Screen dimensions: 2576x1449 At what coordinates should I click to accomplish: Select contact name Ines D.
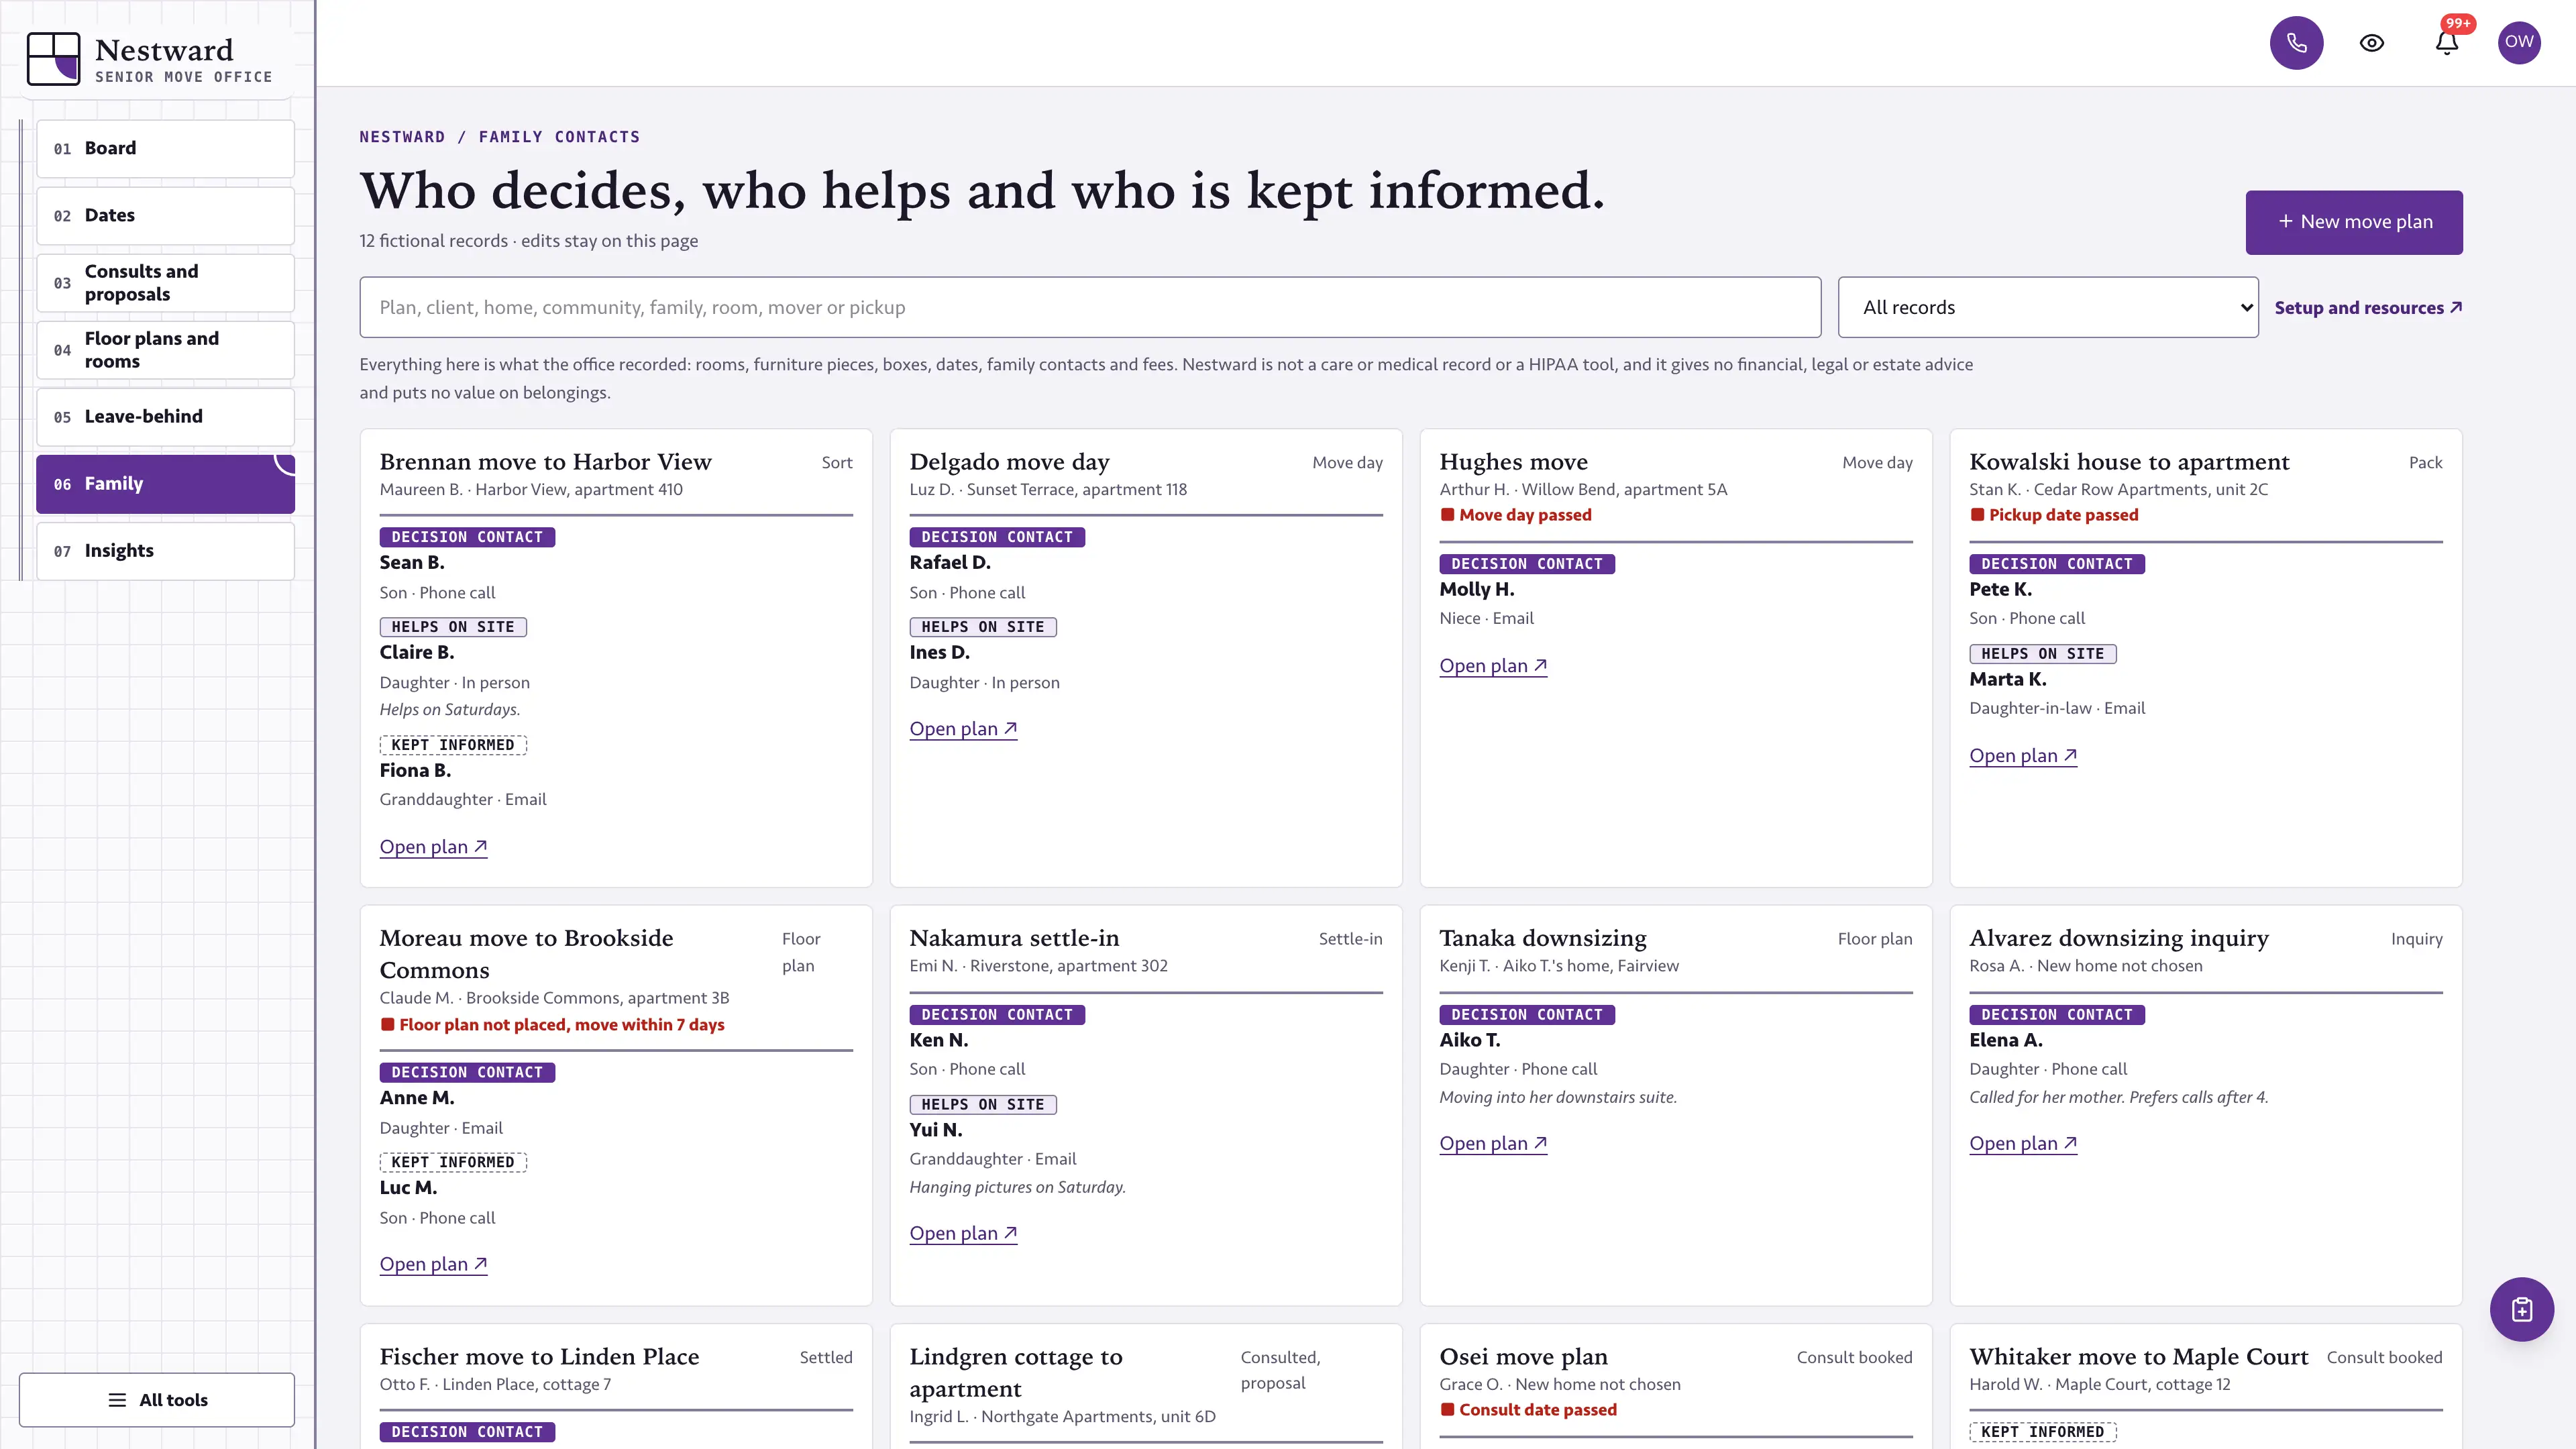[x=940, y=653]
